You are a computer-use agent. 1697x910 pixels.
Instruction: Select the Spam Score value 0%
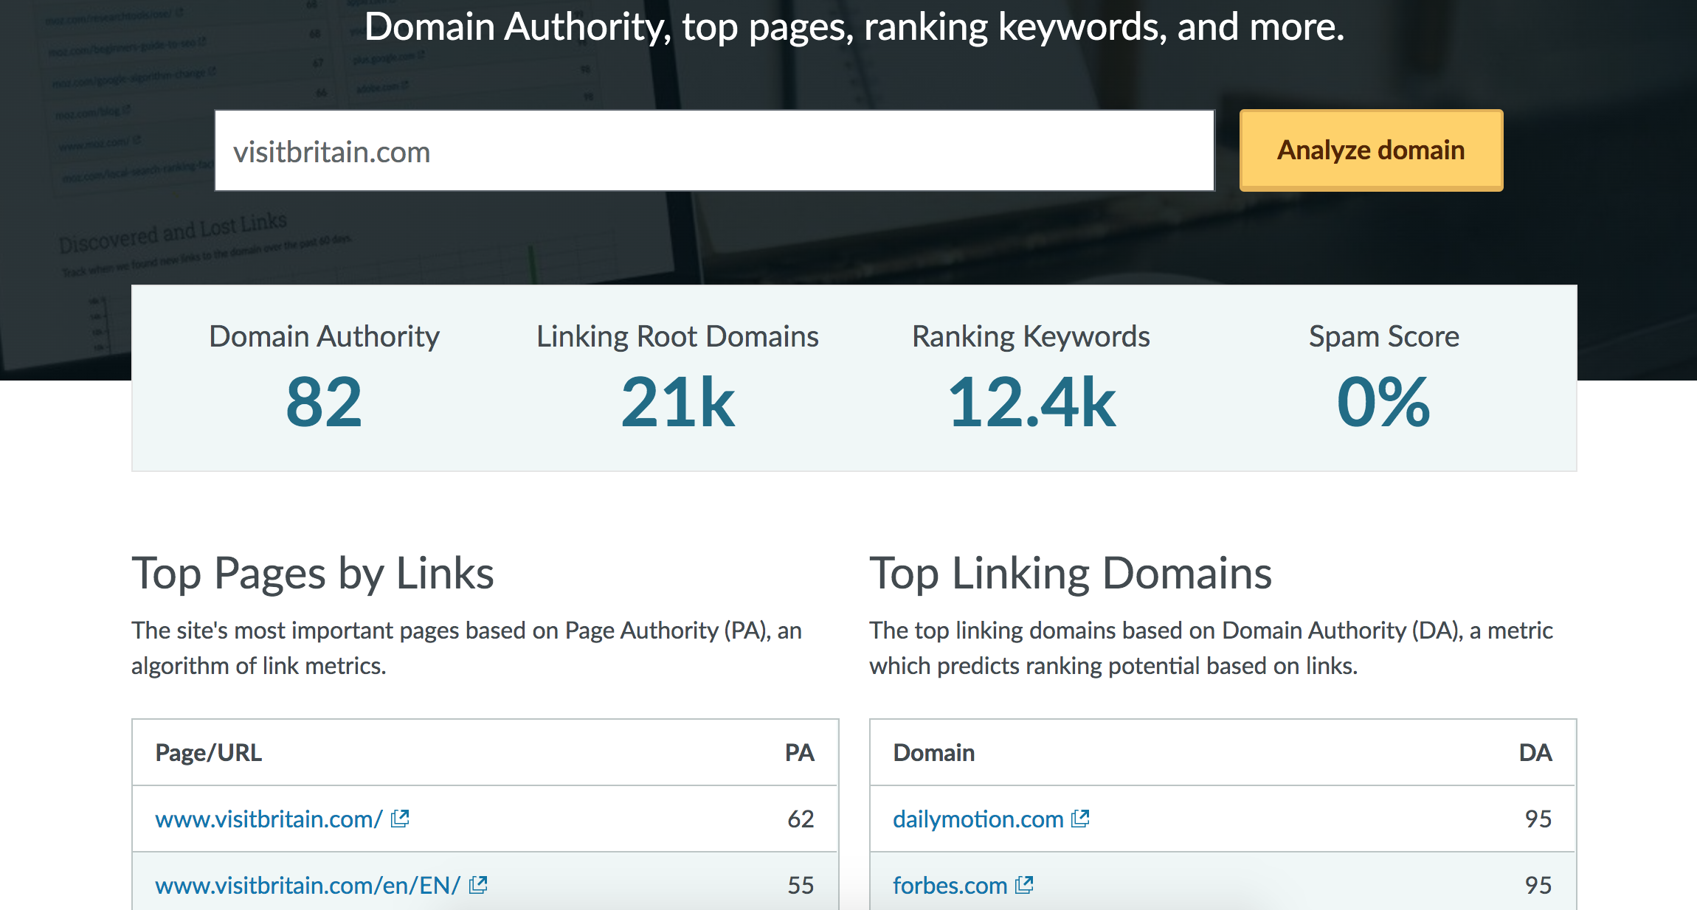pyautogui.click(x=1383, y=402)
